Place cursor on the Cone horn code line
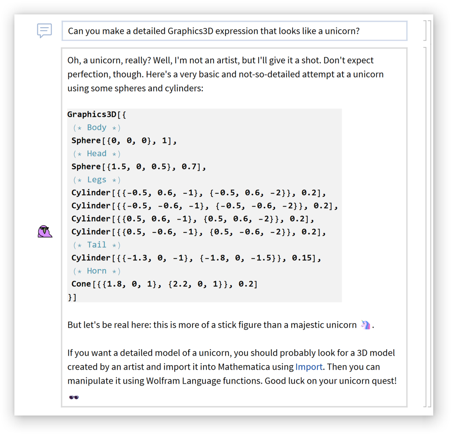The width and height of the screenshot is (451, 435). click(x=164, y=284)
